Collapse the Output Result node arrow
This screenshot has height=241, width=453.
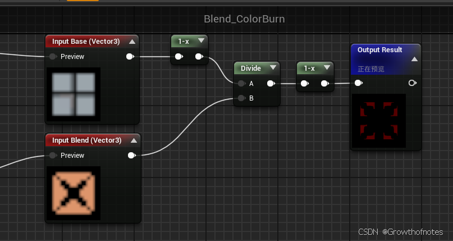tap(415, 59)
